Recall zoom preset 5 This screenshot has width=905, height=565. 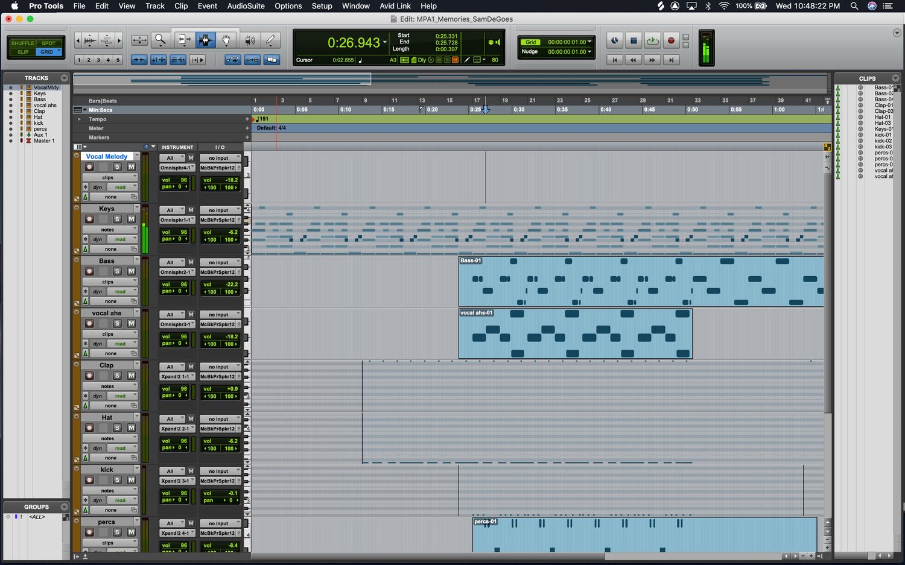coord(118,60)
